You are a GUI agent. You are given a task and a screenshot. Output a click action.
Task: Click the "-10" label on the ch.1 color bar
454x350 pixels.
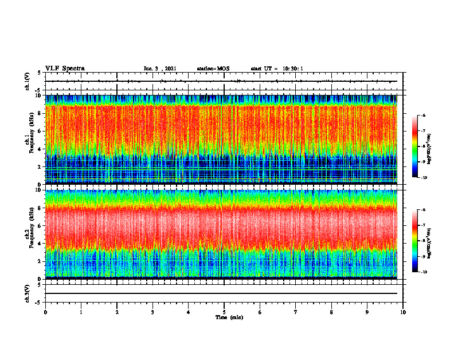point(424,178)
